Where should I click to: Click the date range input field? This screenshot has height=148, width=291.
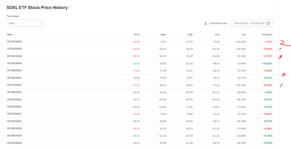click(250, 23)
